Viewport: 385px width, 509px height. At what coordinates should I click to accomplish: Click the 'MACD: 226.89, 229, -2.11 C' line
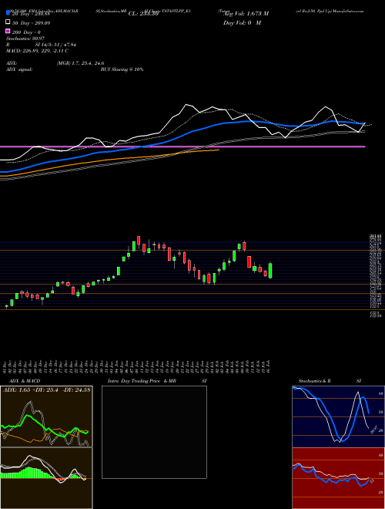coord(37,51)
